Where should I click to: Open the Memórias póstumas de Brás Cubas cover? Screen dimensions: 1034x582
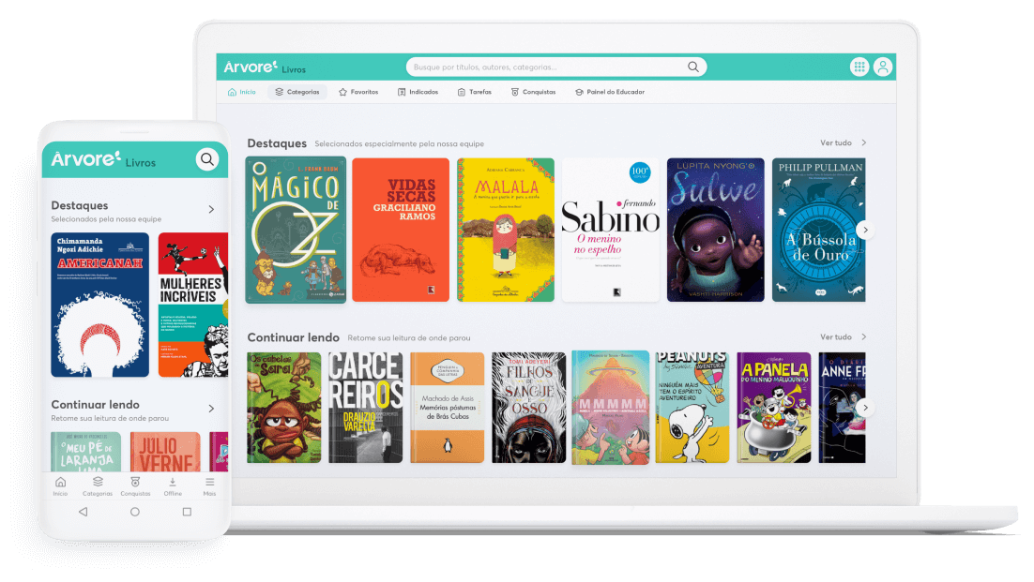point(448,408)
